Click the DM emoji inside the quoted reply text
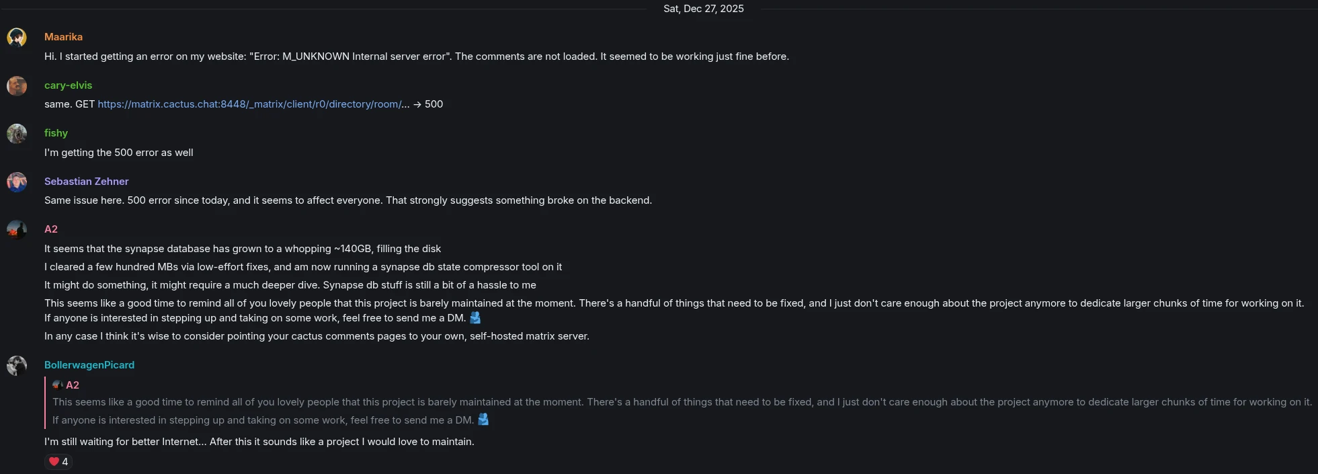Image resolution: width=1318 pixels, height=474 pixels. (x=483, y=420)
